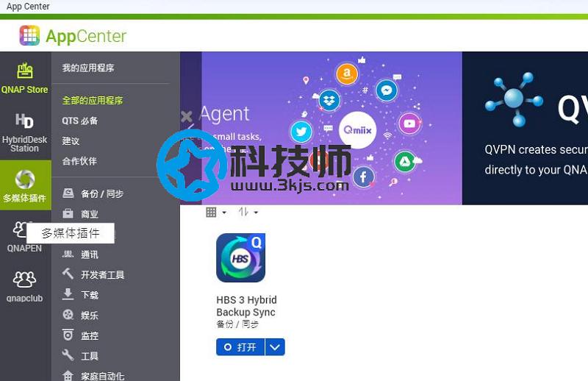Select the 下载 category

(x=90, y=295)
